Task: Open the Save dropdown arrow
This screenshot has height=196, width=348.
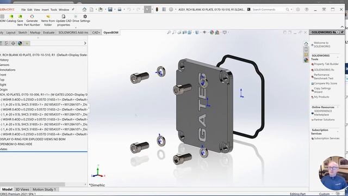Action: tap(115, 10)
